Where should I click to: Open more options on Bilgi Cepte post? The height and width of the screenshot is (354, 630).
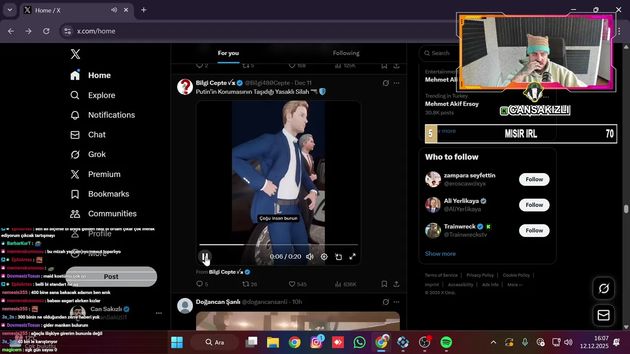point(396,83)
